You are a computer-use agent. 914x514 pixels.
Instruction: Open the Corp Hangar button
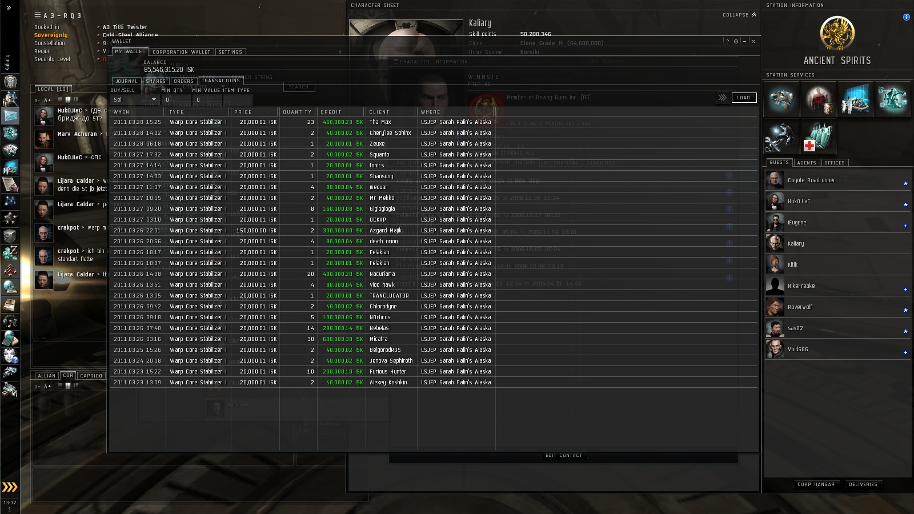816,484
